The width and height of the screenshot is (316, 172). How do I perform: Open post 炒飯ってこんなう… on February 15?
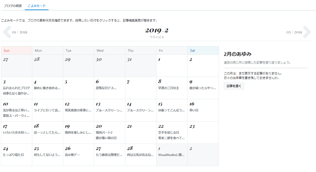click(x=171, y=110)
